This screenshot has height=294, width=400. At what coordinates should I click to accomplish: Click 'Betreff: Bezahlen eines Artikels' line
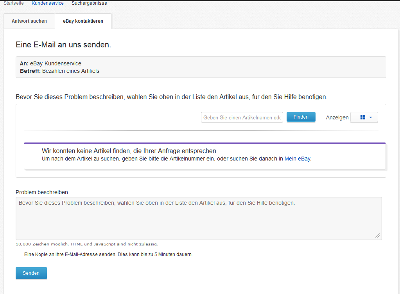pyautogui.click(x=60, y=71)
